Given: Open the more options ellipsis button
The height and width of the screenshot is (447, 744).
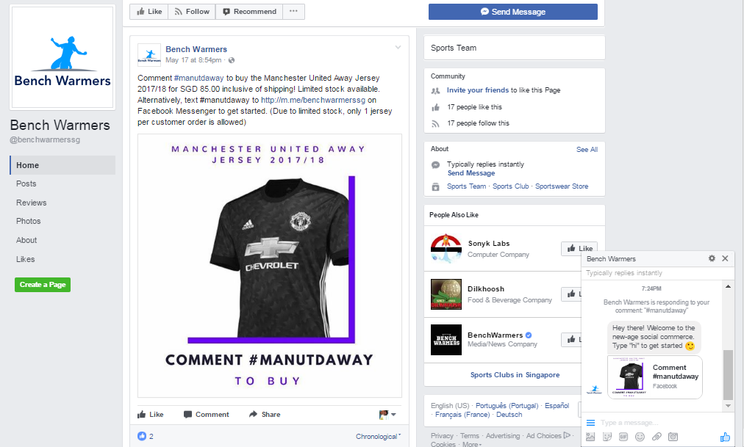Looking at the screenshot, I should tap(294, 11).
